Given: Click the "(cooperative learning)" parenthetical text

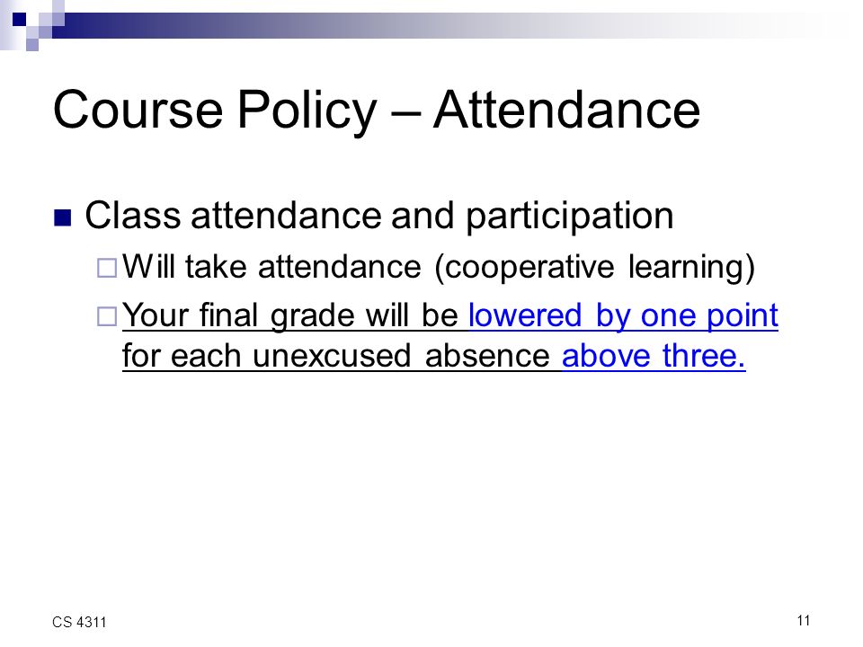Looking at the screenshot, I should (x=594, y=268).
